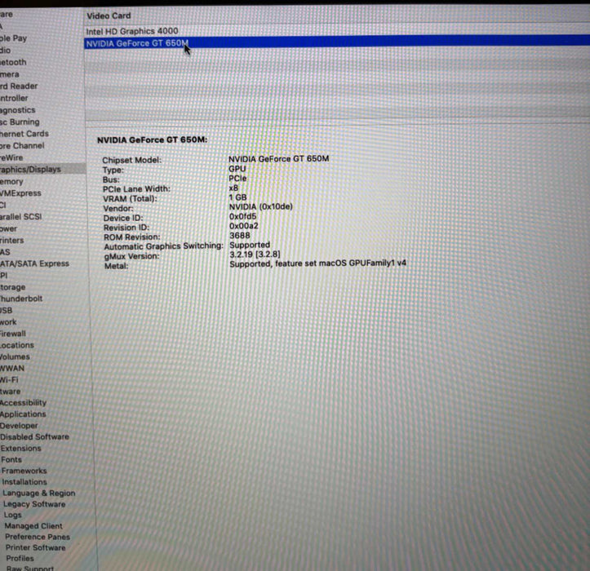Viewport: 590px width, 571px height.
Task: Select Card Reader in sidebar
Action: pyautogui.click(x=19, y=86)
